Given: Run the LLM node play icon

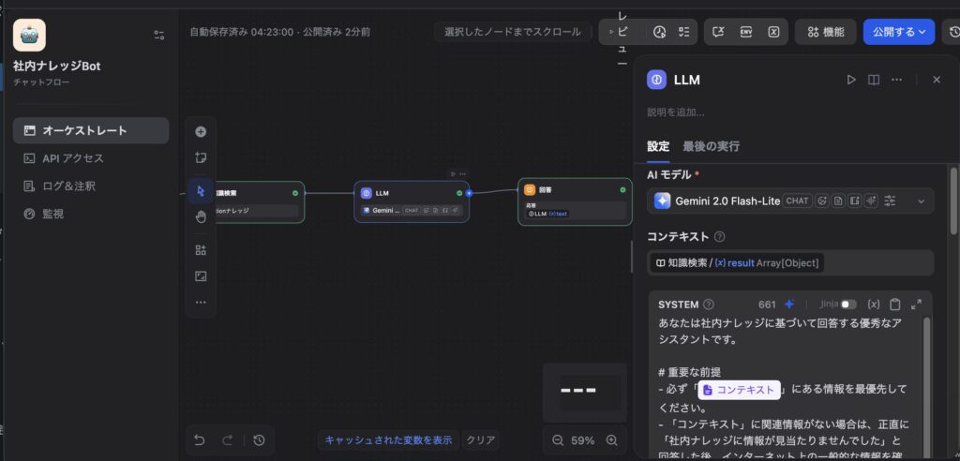Looking at the screenshot, I should point(851,81).
